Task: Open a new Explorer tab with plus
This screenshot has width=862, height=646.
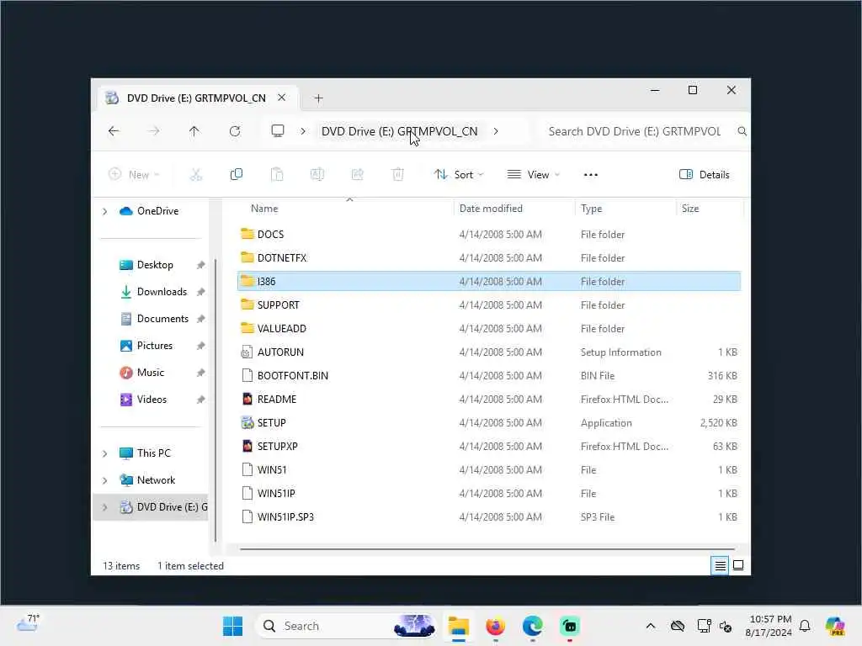Action: [x=318, y=98]
